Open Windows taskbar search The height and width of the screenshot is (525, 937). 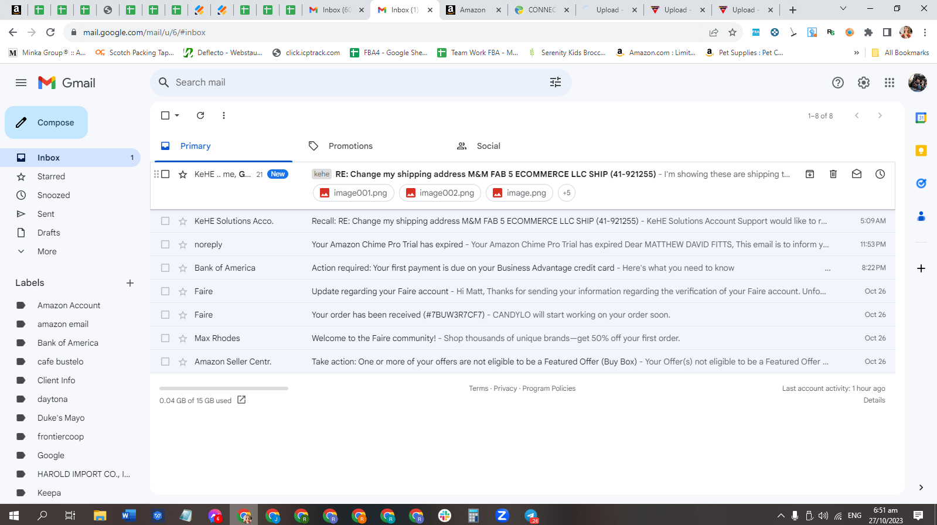[x=42, y=516]
